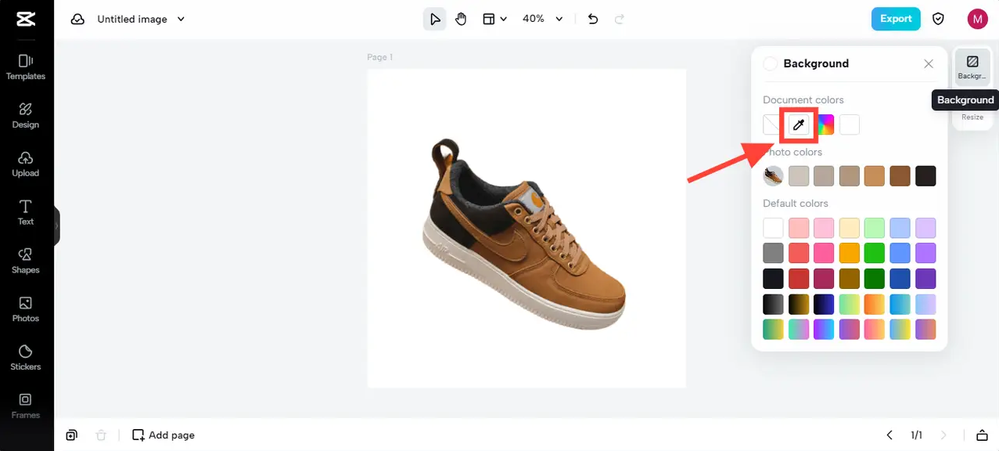Viewport: 999px width, 451px height.
Task: Open the Stickers sidebar panel
Action: tap(26, 358)
